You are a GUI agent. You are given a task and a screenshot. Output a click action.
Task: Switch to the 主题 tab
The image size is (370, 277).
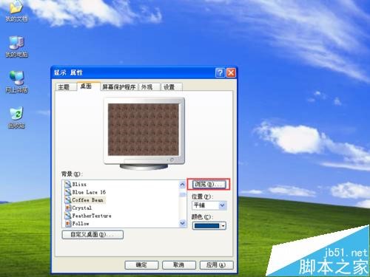click(64, 87)
